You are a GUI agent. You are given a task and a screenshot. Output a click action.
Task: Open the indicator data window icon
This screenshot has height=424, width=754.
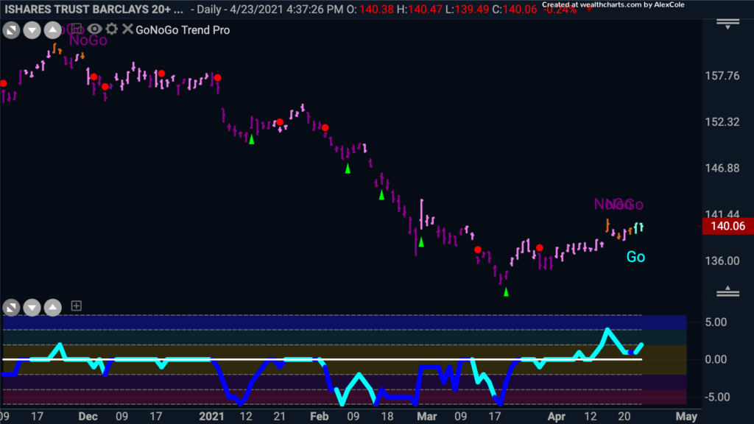coord(77,29)
